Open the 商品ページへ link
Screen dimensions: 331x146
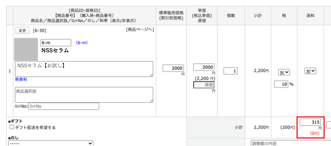[x=140, y=30]
